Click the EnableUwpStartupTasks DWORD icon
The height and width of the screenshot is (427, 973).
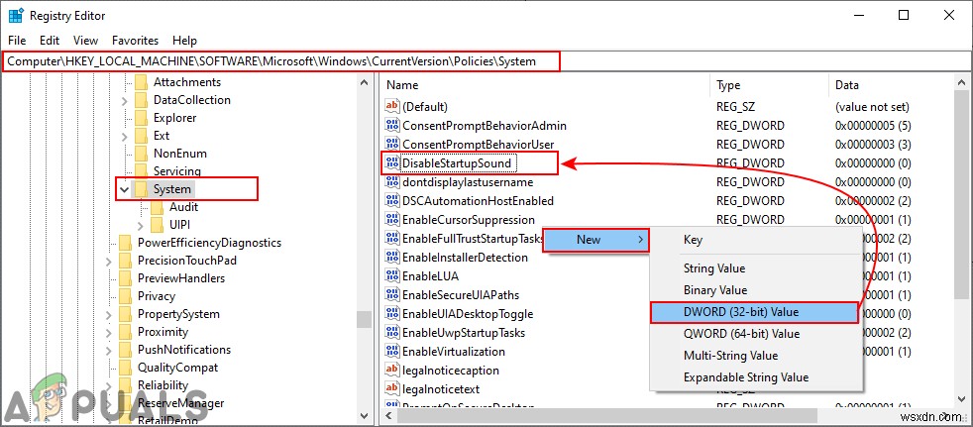point(392,333)
